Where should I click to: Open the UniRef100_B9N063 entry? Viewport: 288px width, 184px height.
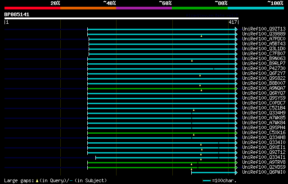(264, 59)
